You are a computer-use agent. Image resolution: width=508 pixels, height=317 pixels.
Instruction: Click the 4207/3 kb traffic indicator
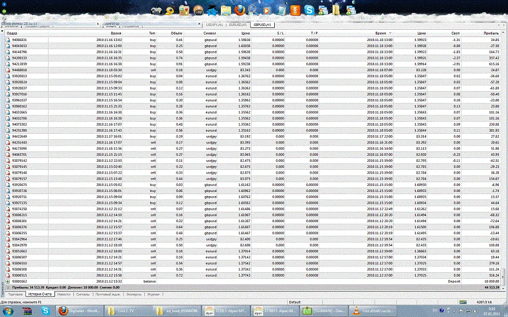(x=484, y=302)
